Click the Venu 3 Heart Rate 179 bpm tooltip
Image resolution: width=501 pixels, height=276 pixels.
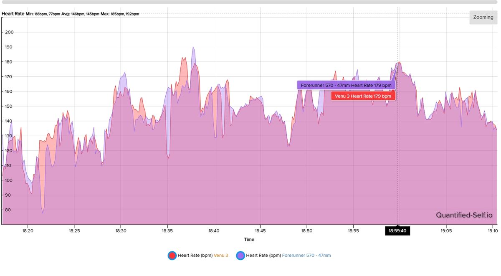click(x=363, y=96)
